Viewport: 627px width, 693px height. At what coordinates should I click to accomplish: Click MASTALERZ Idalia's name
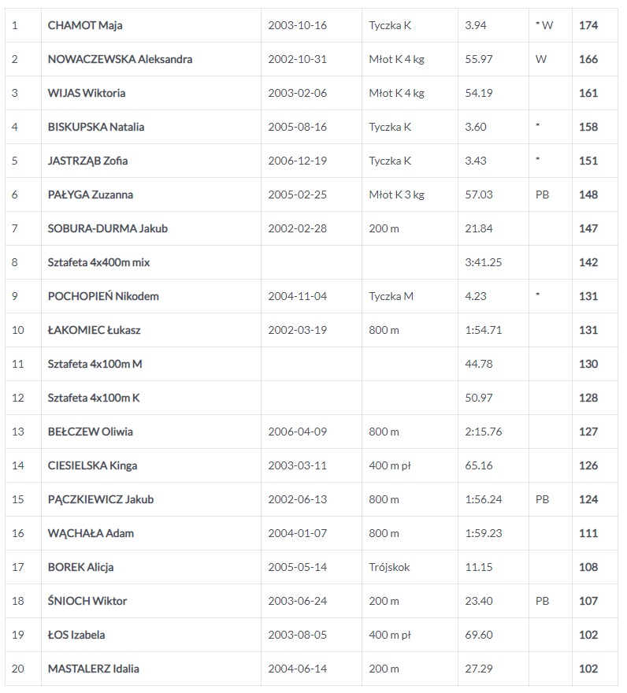(x=93, y=669)
